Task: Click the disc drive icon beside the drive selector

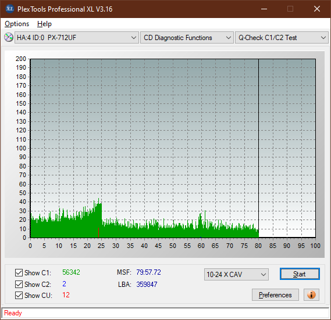Action: pos(9,38)
